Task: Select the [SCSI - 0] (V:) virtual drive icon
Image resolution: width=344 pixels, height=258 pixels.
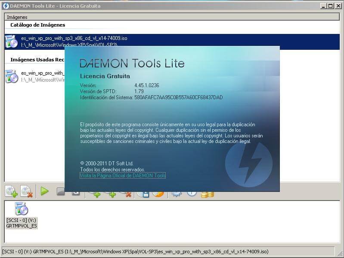Action: coord(21,209)
